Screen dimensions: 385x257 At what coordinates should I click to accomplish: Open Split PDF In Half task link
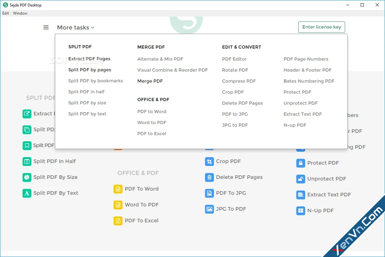point(55,161)
